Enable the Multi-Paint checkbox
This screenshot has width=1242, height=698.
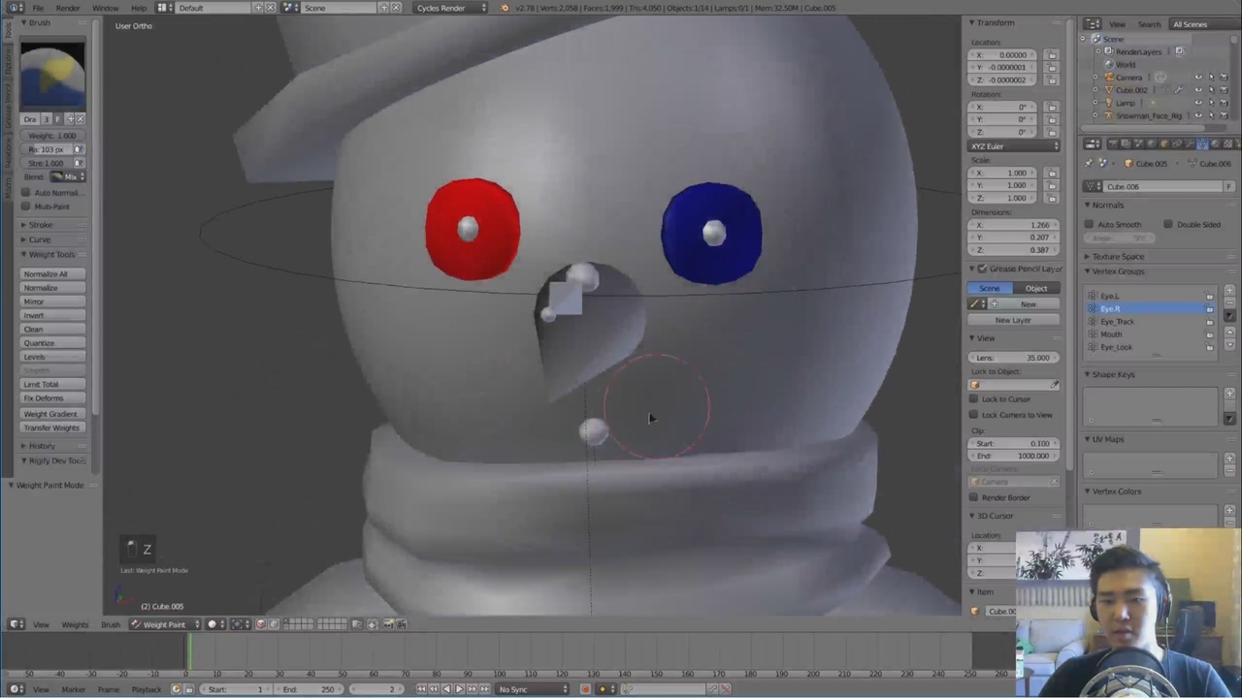click(x=26, y=206)
